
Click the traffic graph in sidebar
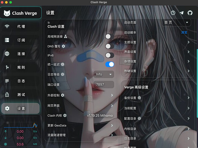coord(20,125)
